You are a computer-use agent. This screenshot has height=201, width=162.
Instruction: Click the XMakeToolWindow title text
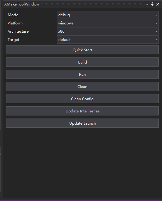pyautogui.click(x=22, y=4)
